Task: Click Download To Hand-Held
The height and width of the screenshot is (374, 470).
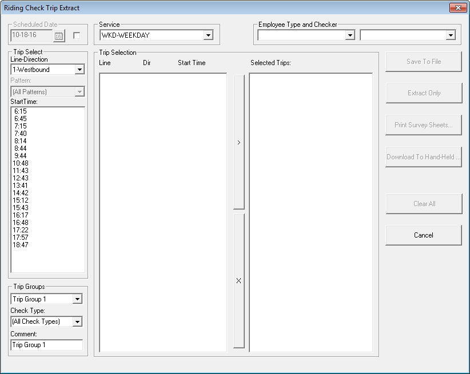Action: coord(423,157)
